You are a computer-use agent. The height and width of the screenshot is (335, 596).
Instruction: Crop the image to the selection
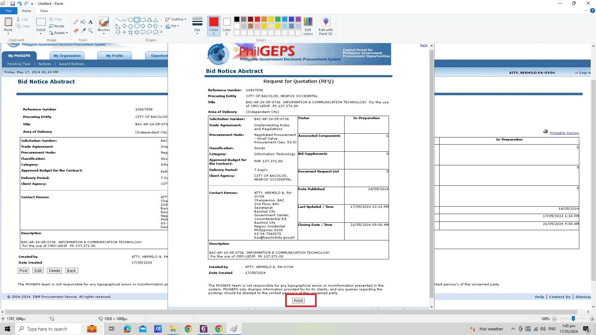point(56,19)
